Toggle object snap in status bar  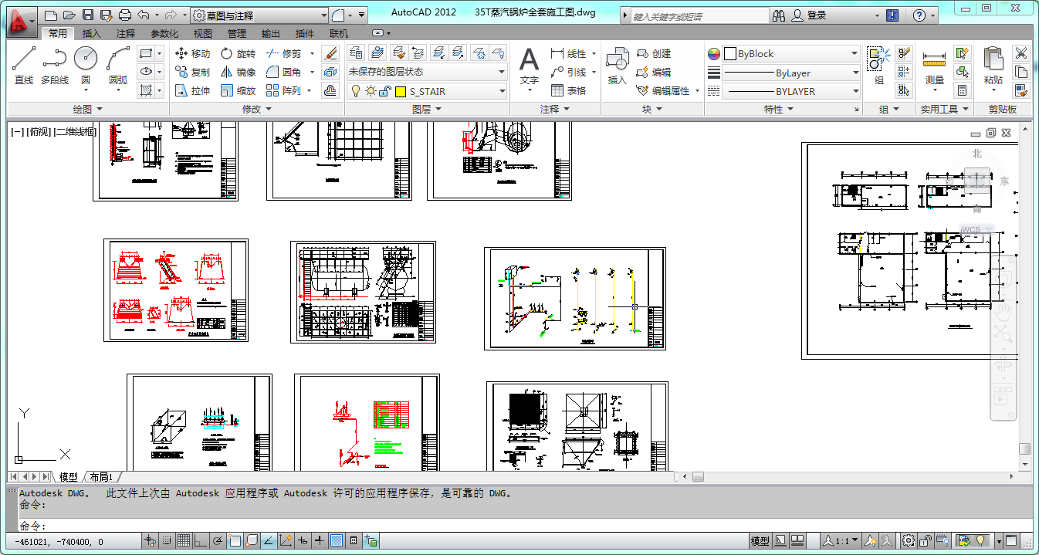coord(235,540)
